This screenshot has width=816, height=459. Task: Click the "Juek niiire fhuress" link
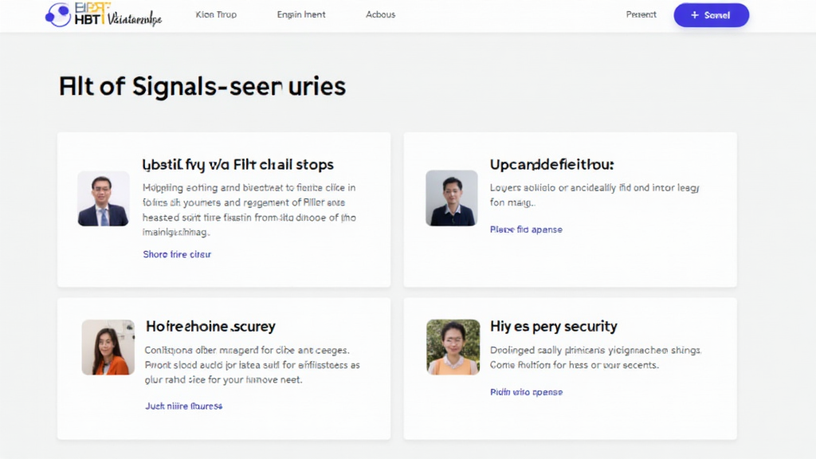point(182,406)
